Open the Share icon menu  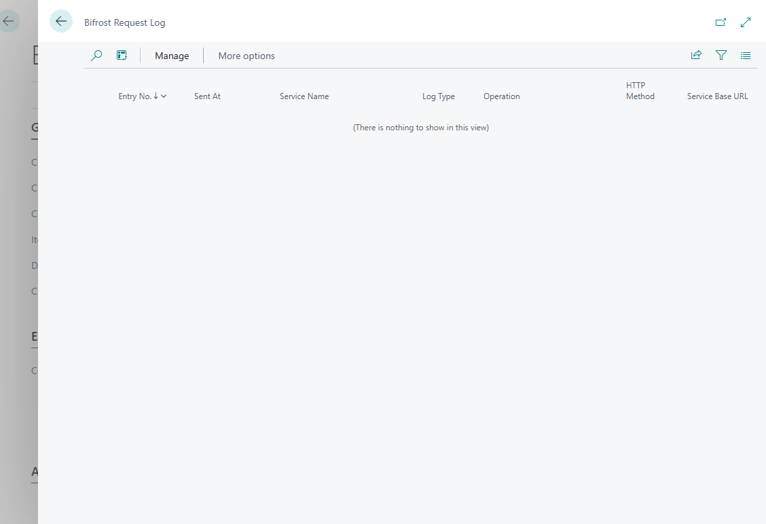696,55
